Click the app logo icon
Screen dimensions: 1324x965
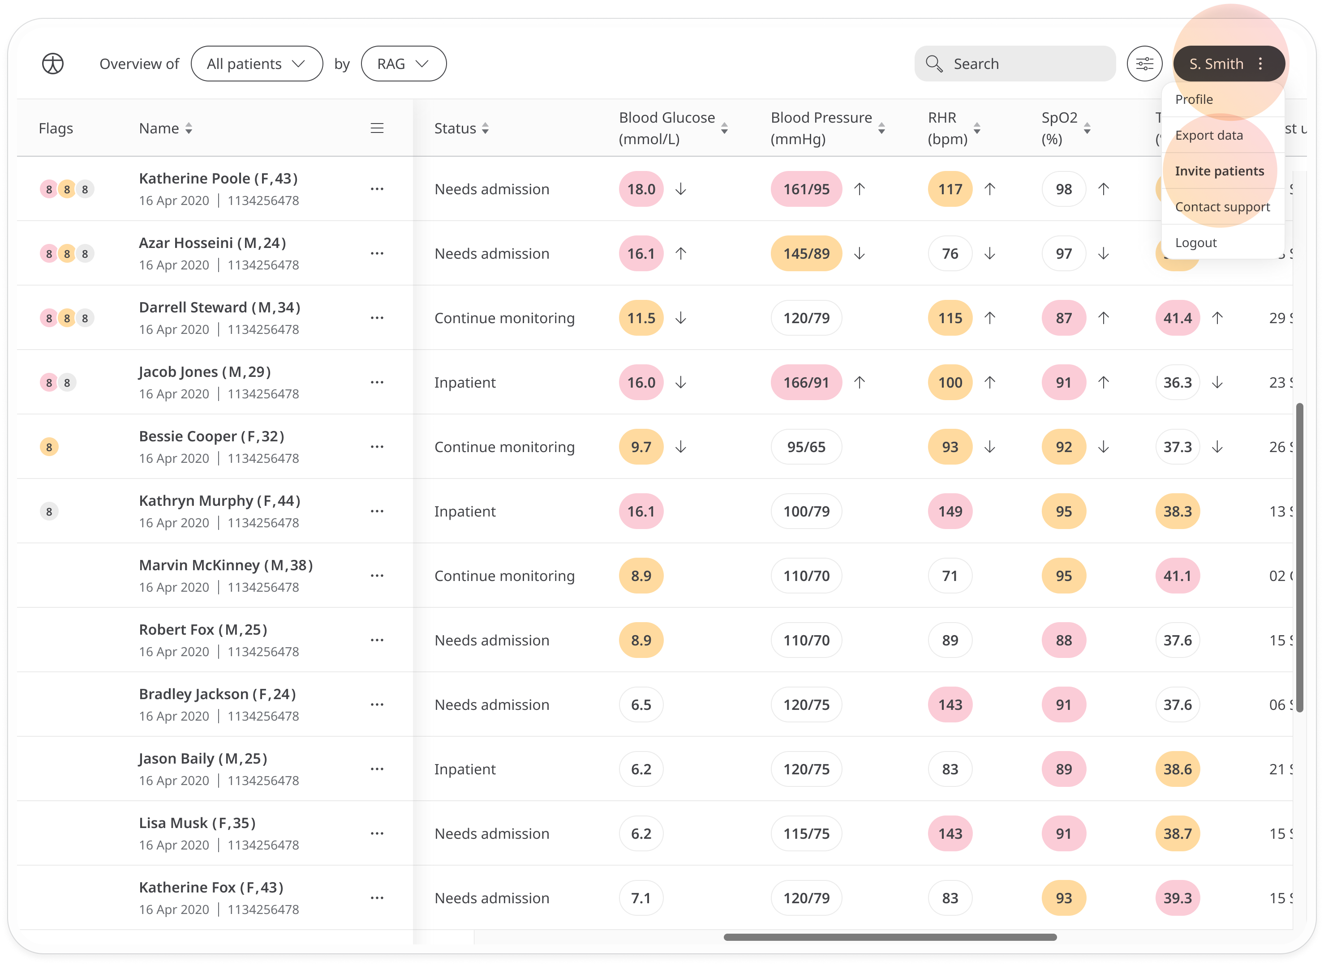point(52,64)
